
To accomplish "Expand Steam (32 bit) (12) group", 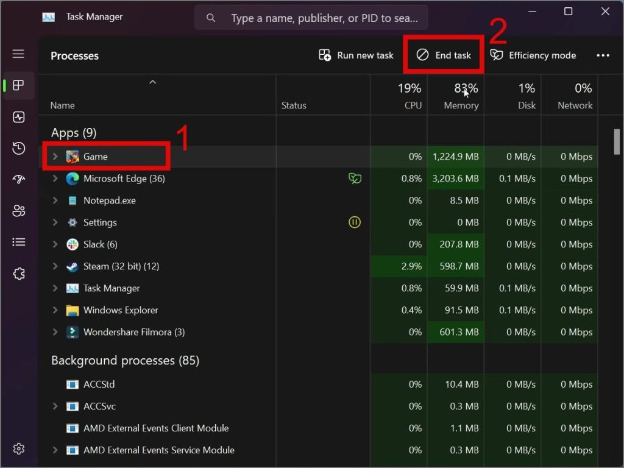I will click(55, 266).
